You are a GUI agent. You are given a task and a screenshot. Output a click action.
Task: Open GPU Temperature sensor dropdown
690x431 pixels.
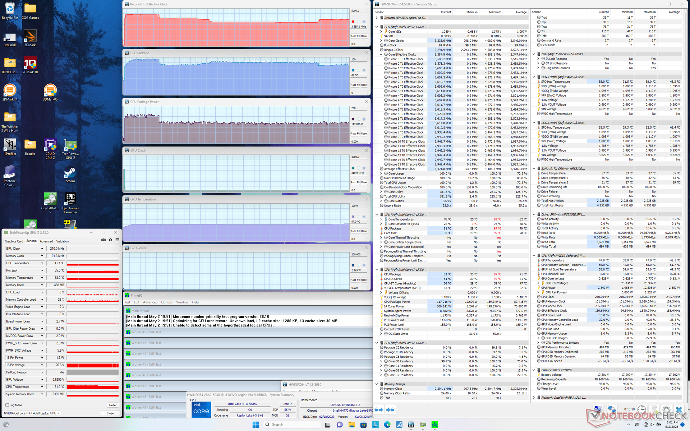pyautogui.click(x=42, y=263)
